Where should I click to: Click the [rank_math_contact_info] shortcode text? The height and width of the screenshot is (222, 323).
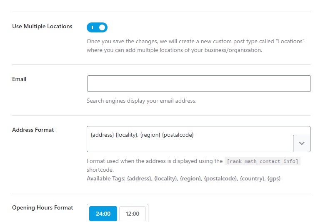263,161
